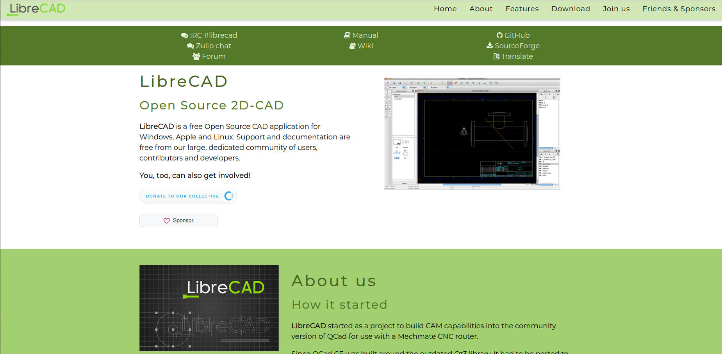
Task: Click the LibreCAD logo in the header
Action: (36, 9)
